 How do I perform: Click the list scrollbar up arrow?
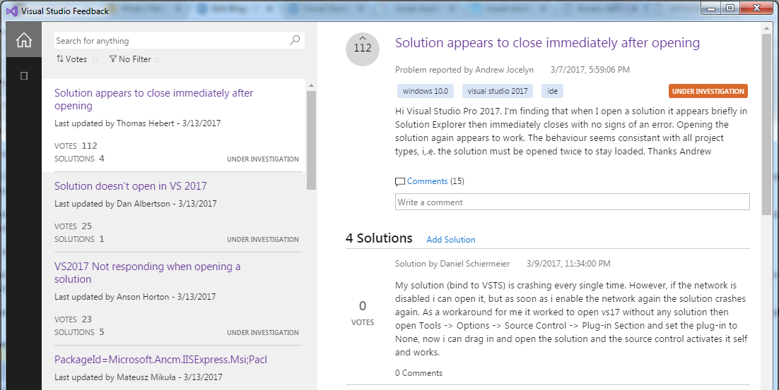[312, 86]
